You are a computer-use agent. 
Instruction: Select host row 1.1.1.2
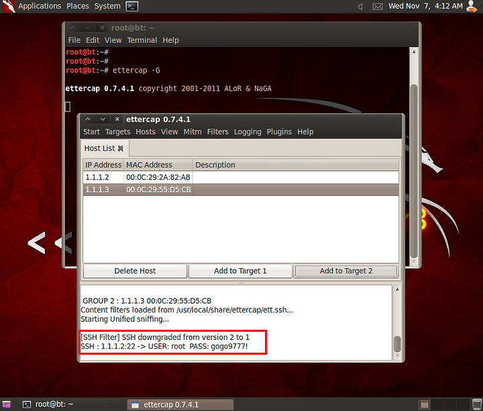point(241,177)
